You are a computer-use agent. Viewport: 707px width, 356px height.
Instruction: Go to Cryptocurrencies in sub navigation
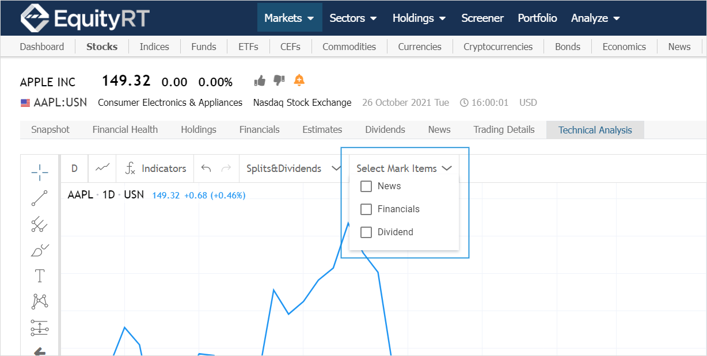click(x=498, y=47)
